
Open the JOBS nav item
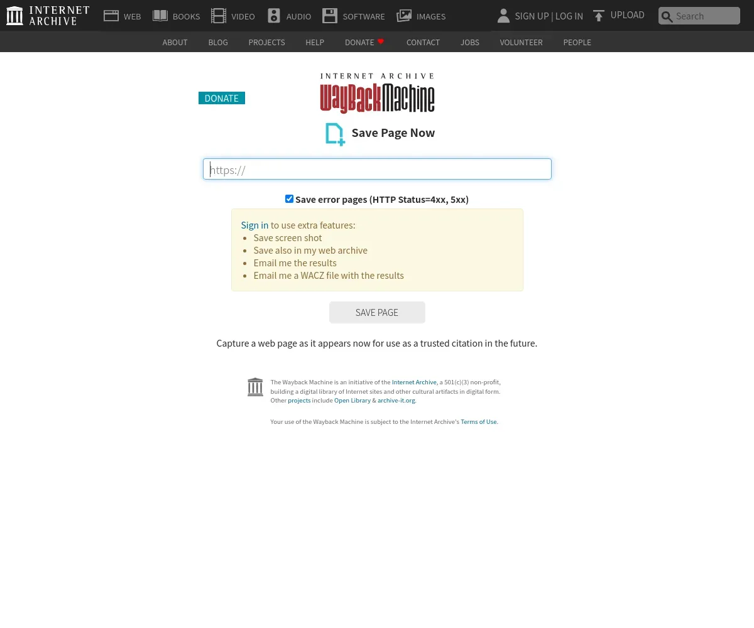470,42
